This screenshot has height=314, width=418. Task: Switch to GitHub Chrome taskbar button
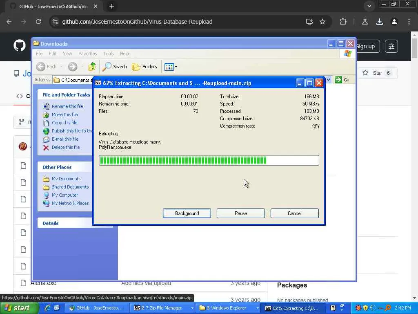pyautogui.click(x=96, y=308)
